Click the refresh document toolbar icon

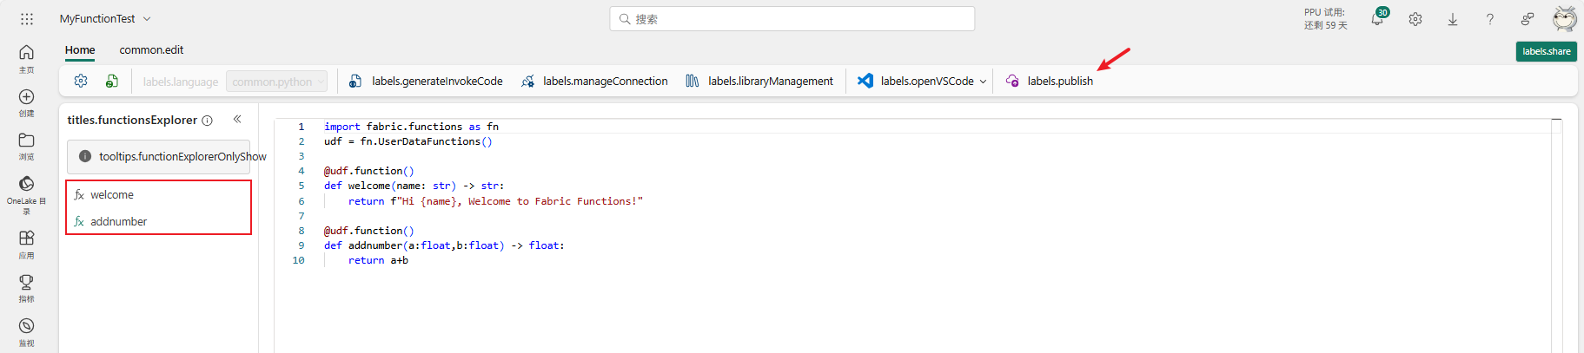(112, 81)
